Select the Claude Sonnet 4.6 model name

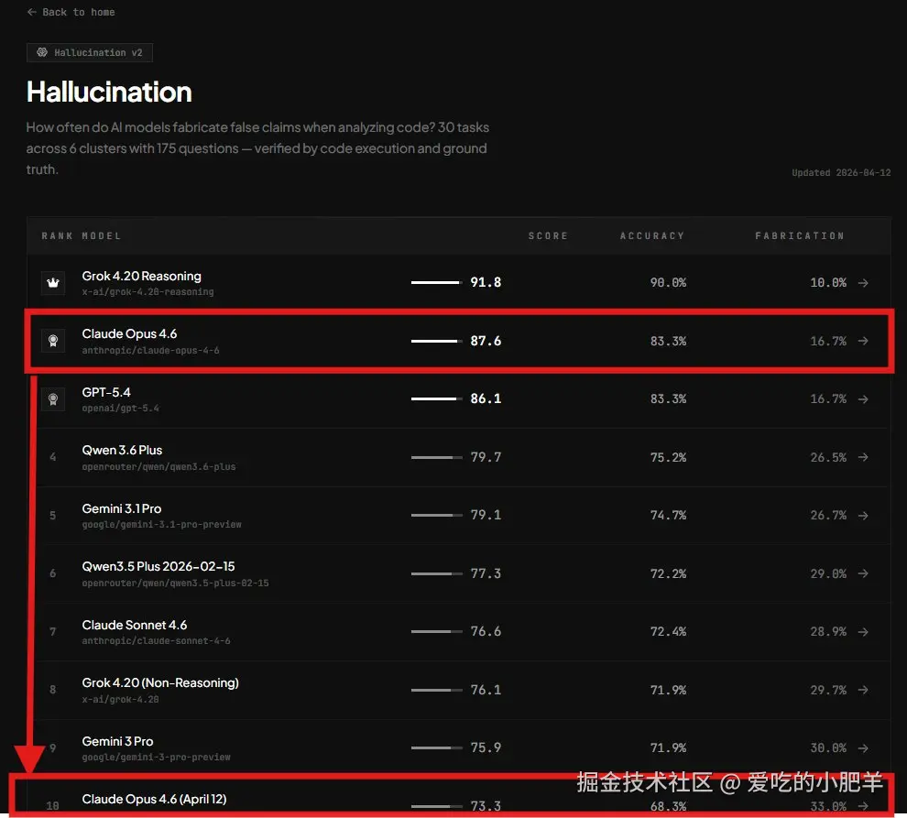coord(134,625)
